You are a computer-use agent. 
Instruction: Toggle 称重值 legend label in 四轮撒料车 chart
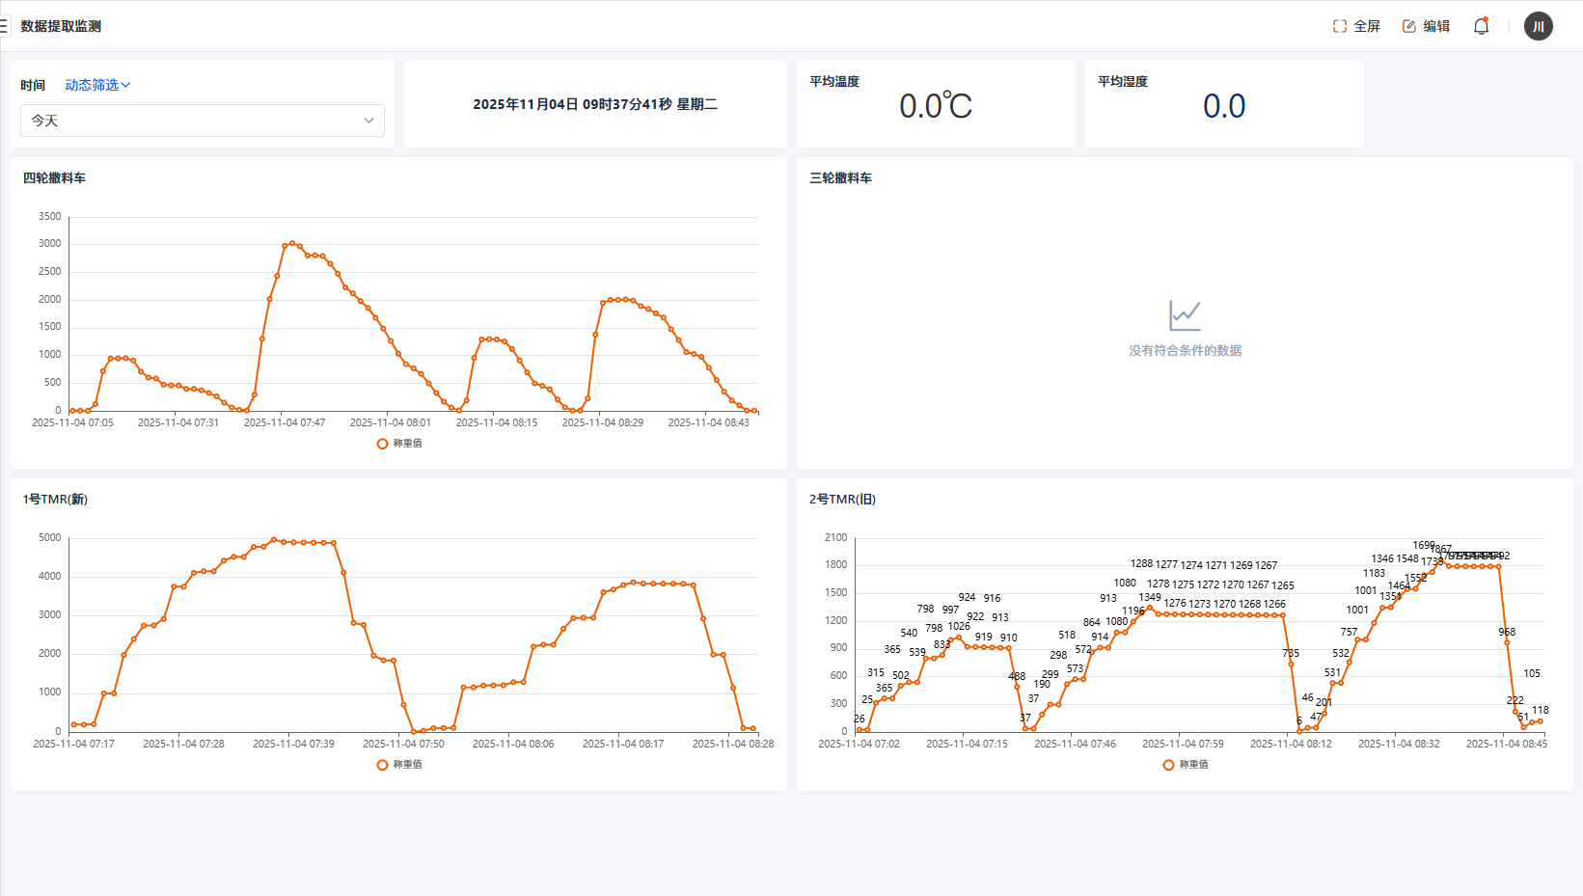[x=408, y=444]
